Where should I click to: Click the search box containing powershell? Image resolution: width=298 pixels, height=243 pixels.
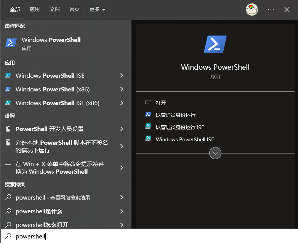(149, 236)
